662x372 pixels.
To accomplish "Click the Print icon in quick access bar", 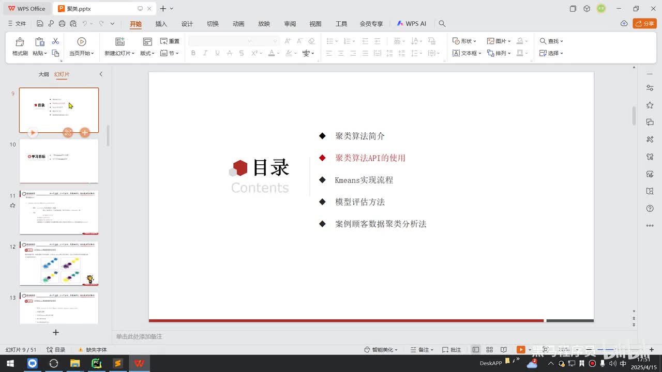I will click(x=62, y=24).
